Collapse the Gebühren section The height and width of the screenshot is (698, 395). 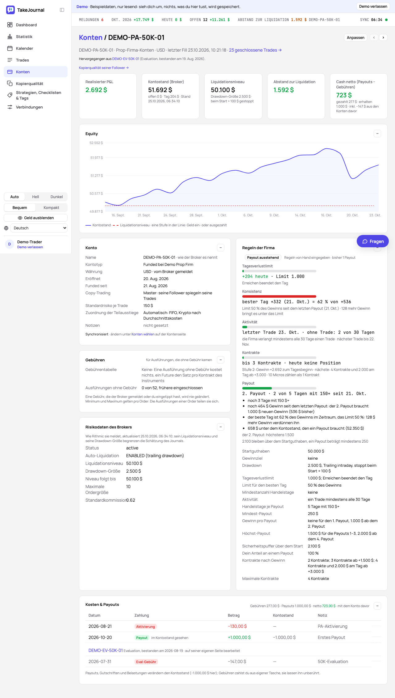pyautogui.click(x=221, y=360)
